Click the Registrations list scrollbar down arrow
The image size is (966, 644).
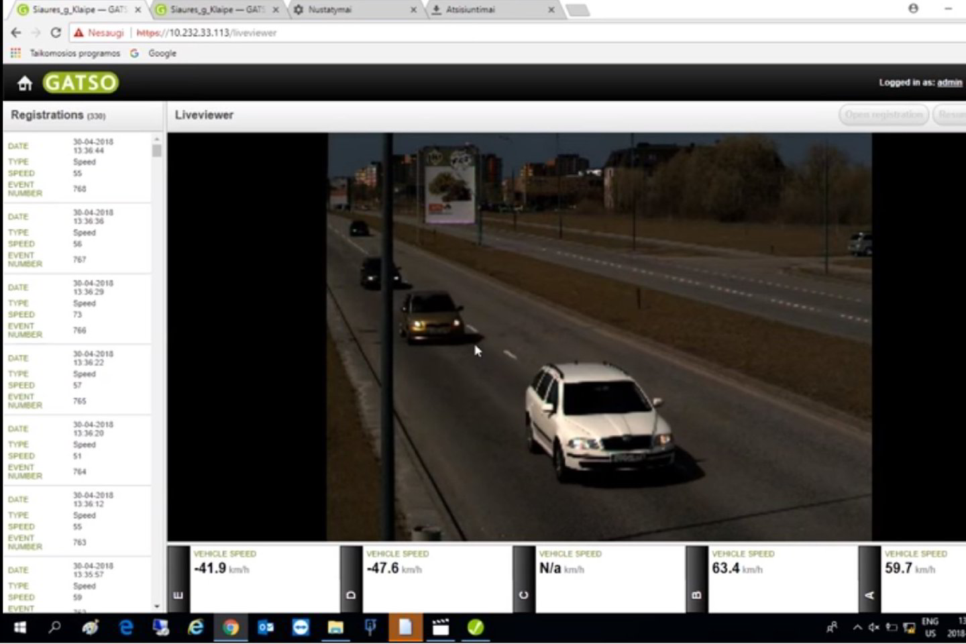[157, 606]
